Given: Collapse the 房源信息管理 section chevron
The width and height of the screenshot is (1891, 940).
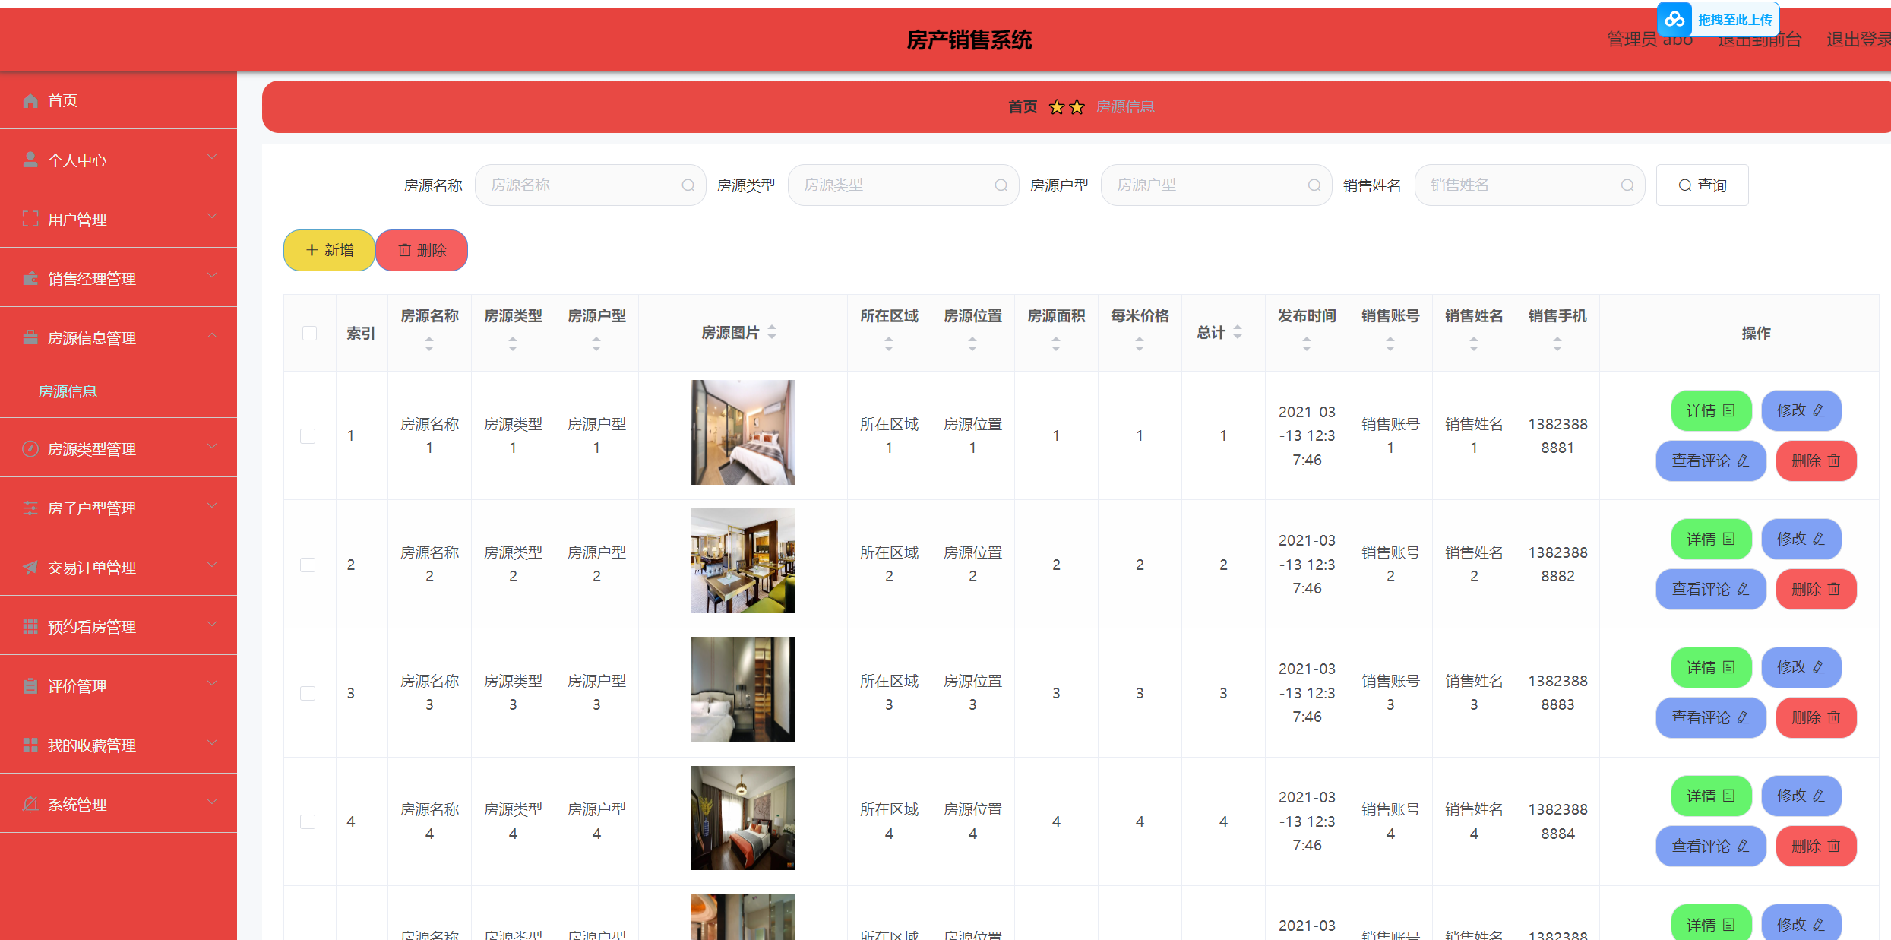Looking at the screenshot, I should coord(212,335).
